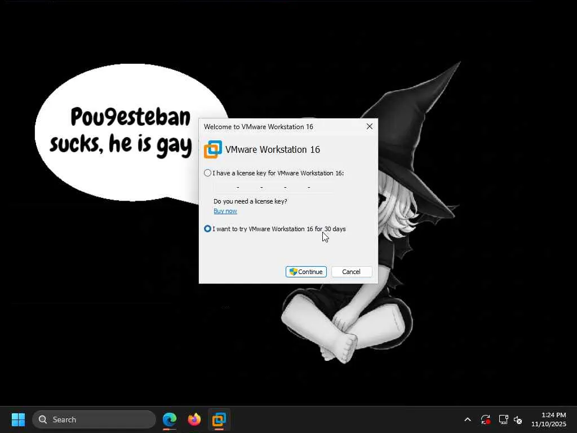This screenshot has width=577, height=433.
Task: Select the 30-day trial radio option
Action: pos(207,229)
